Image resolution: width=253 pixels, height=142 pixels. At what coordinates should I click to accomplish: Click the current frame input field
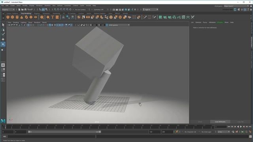221,127
